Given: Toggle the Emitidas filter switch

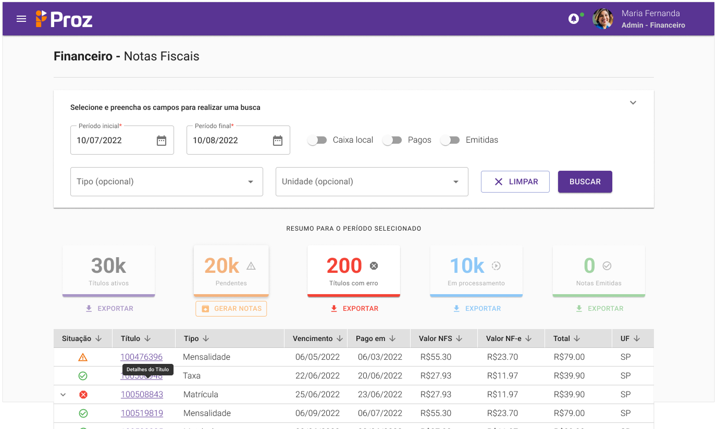Looking at the screenshot, I should [x=450, y=140].
